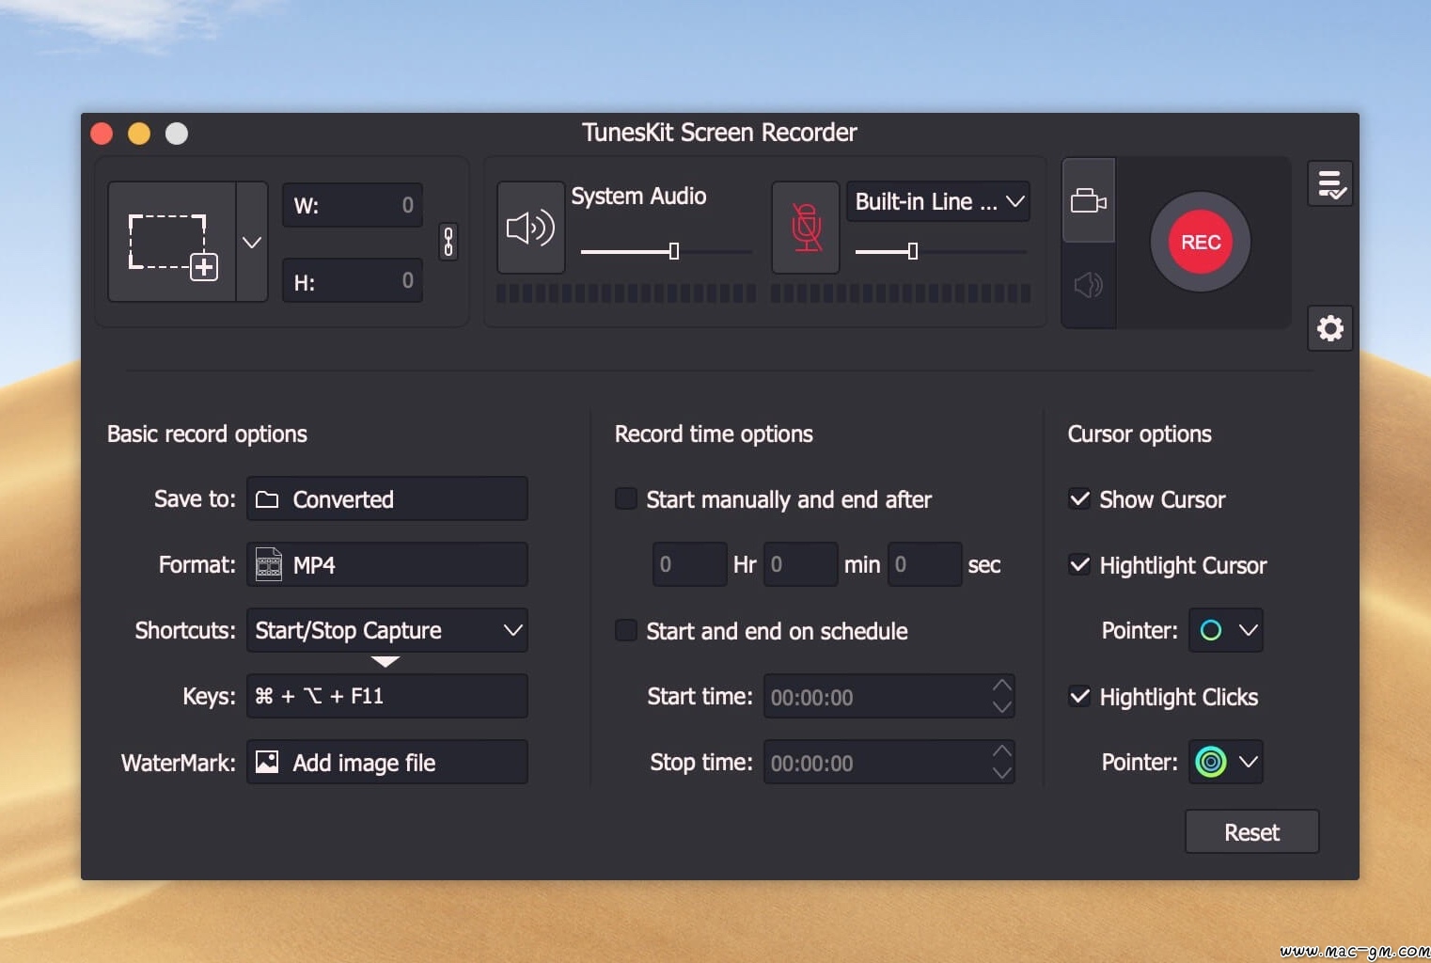Viewport: 1431px width, 963px height.
Task: Enable Start manually and end after
Action: [626, 498]
